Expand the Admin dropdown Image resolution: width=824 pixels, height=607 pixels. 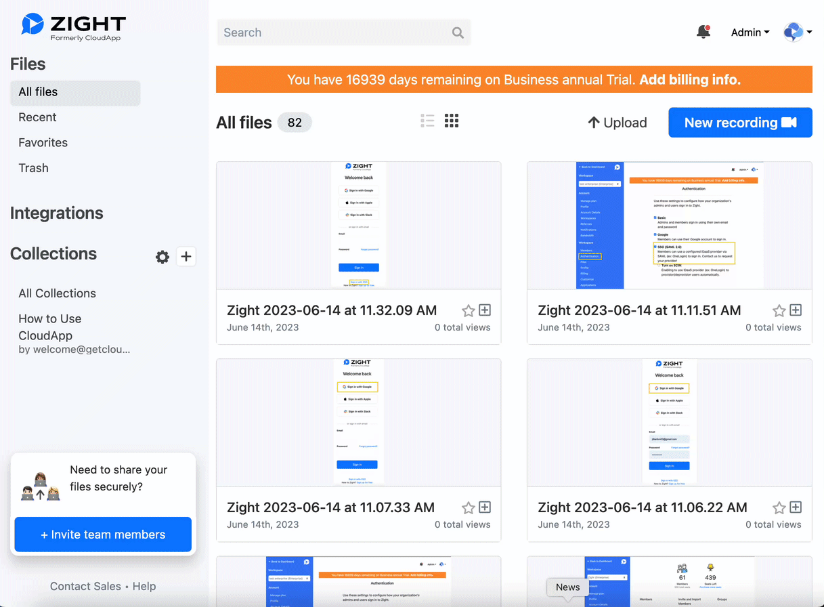click(x=750, y=32)
